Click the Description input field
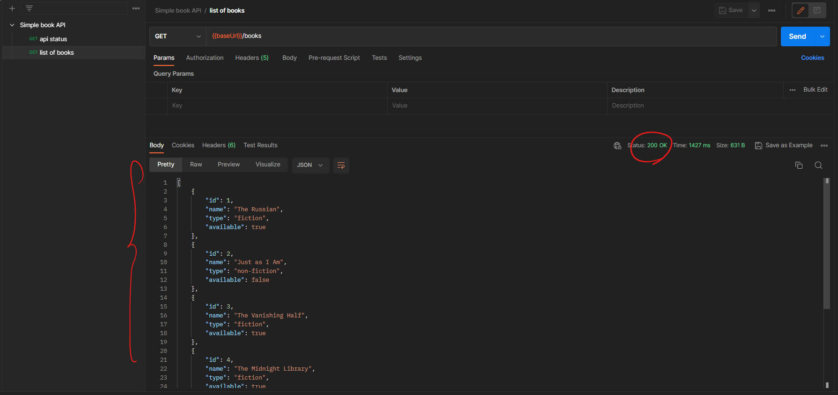The height and width of the screenshot is (395, 838). coord(720,106)
